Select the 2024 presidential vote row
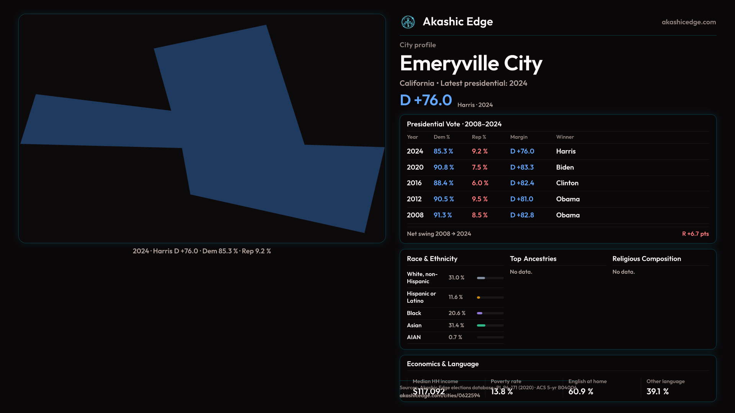Image resolution: width=735 pixels, height=413 pixels. (557, 151)
